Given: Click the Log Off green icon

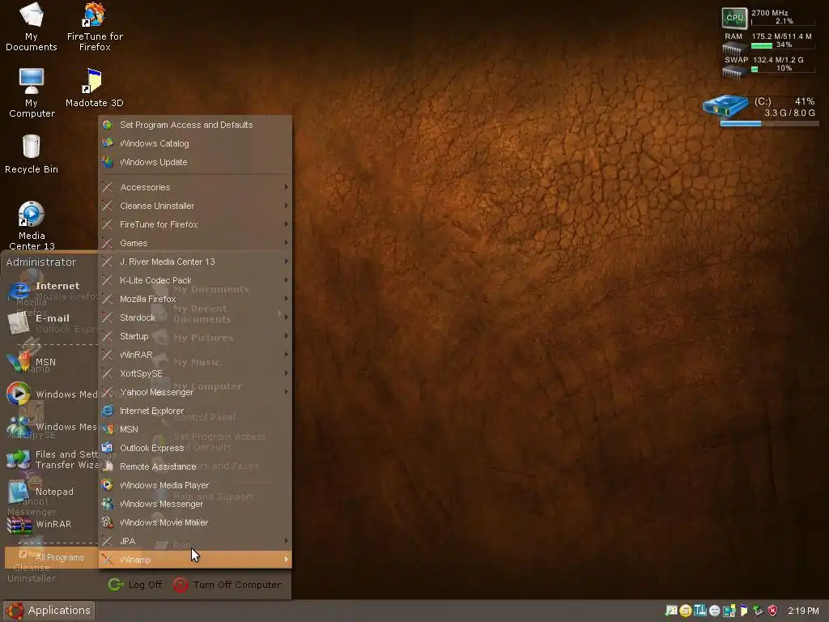Looking at the screenshot, I should 116,585.
